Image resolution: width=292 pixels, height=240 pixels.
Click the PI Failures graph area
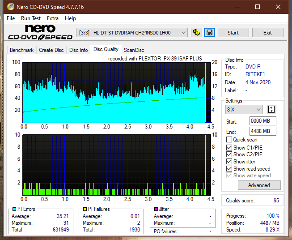pyautogui.click(x=117, y=165)
